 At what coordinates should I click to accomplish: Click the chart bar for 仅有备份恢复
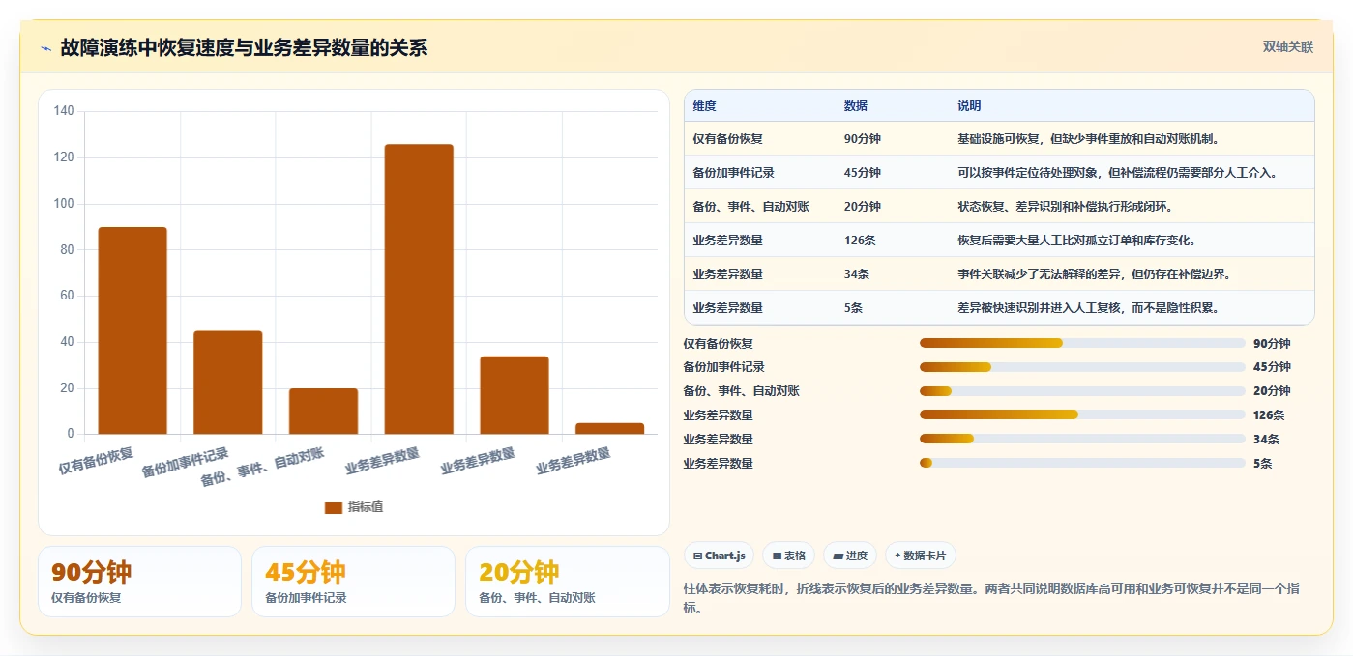[x=132, y=330]
